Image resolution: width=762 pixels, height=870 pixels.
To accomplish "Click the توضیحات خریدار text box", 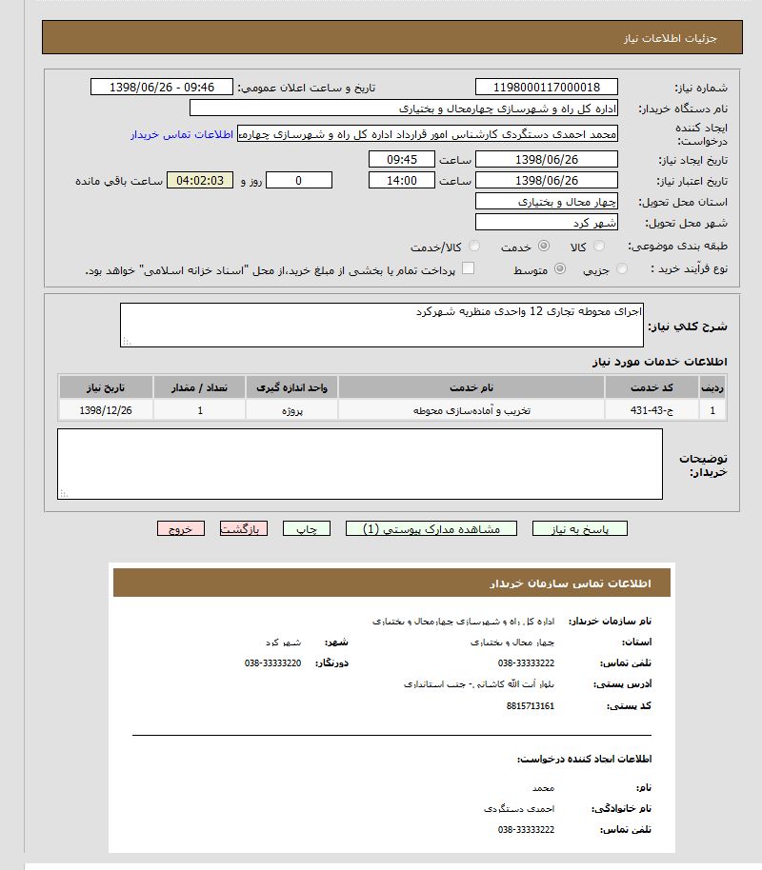I will 359,464.
